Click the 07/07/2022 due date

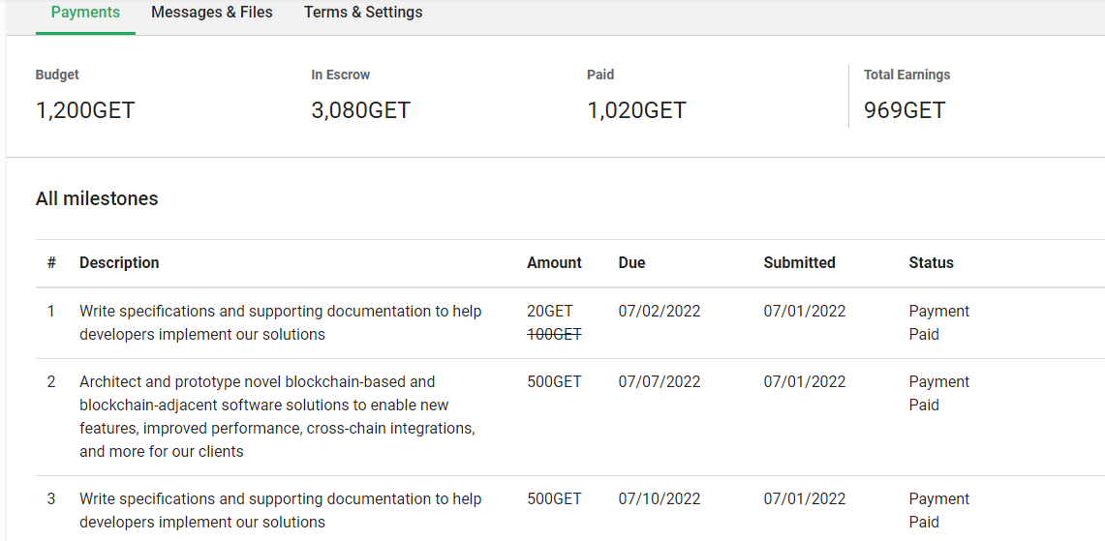pos(660,382)
